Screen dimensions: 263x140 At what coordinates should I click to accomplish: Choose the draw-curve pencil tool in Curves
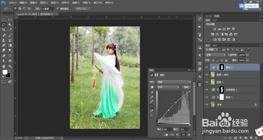[x=151, y=111]
